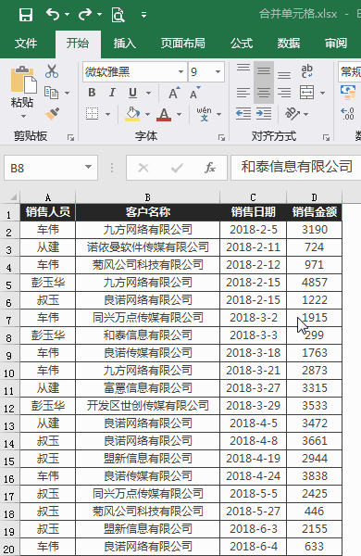
Task: Toggle bold formatting
Action: [92, 93]
